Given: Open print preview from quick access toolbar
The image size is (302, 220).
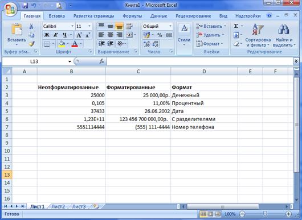Looking at the screenshot, I should (59, 6).
